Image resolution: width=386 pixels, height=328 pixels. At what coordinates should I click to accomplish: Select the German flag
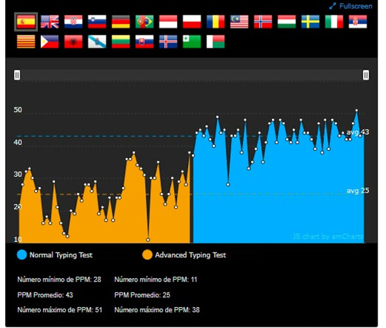tap(121, 22)
